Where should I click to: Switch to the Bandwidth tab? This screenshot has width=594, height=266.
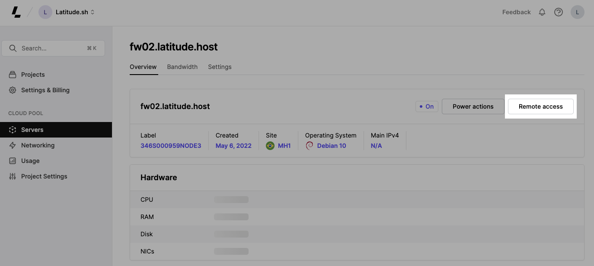[x=182, y=67]
